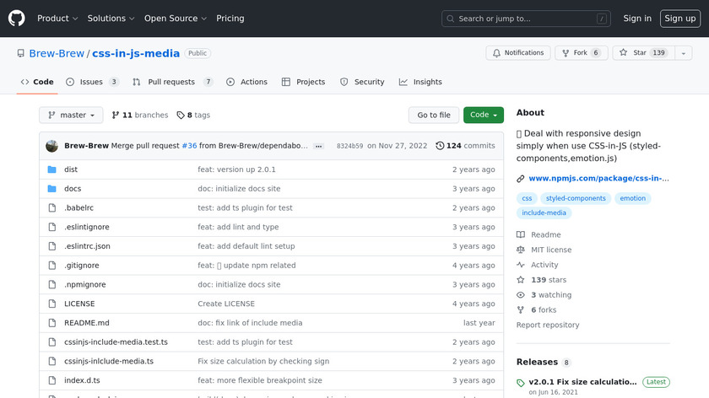Image resolution: width=709 pixels, height=398 pixels.
Task: Open the README.md file link
Action: pos(87,323)
